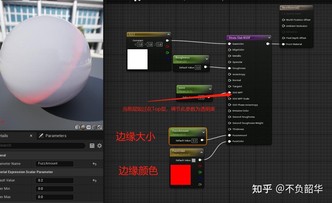This screenshot has height=203, width=332.
Task: Collapse the Constant node using its arrow
Action: point(168,34)
